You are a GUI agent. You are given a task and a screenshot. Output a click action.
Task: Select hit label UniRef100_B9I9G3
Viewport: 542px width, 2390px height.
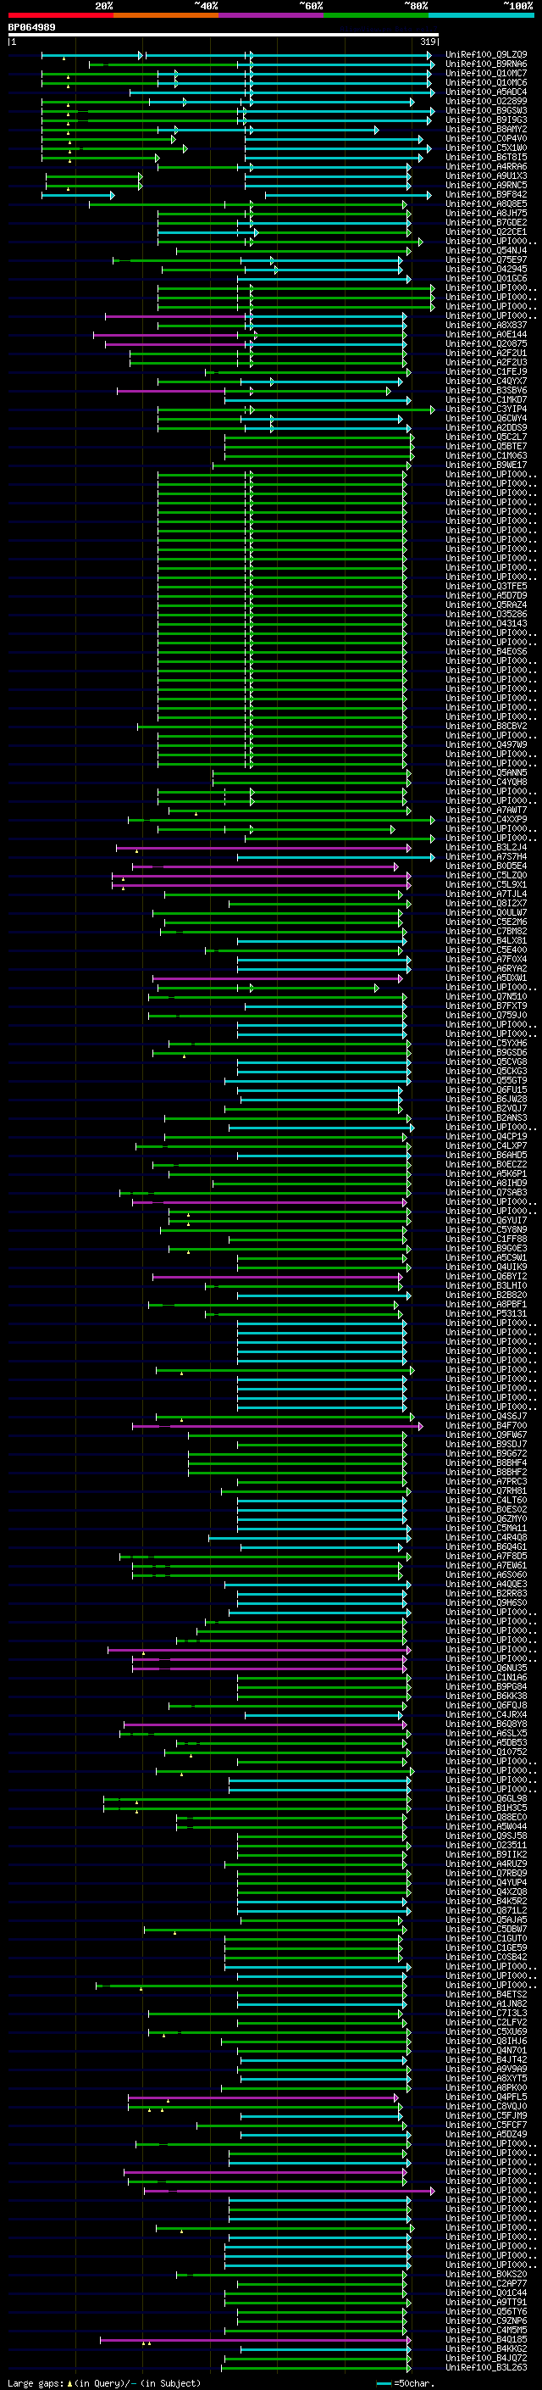point(486,120)
